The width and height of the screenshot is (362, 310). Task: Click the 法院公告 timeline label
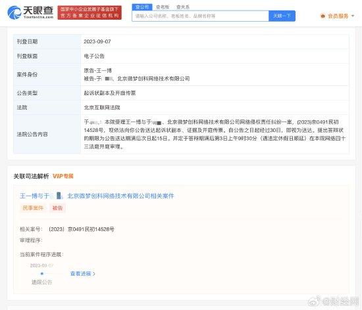coord(41,282)
